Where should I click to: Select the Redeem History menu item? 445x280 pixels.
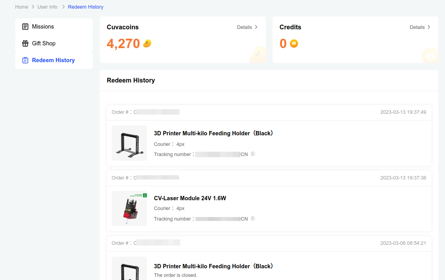click(x=53, y=60)
